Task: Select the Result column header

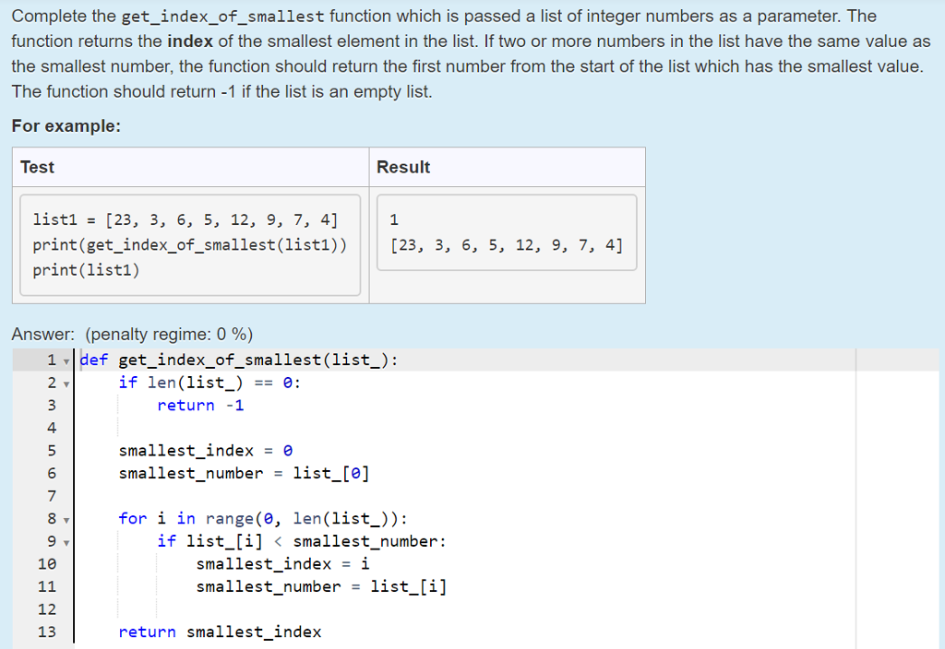Action: point(399,167)
